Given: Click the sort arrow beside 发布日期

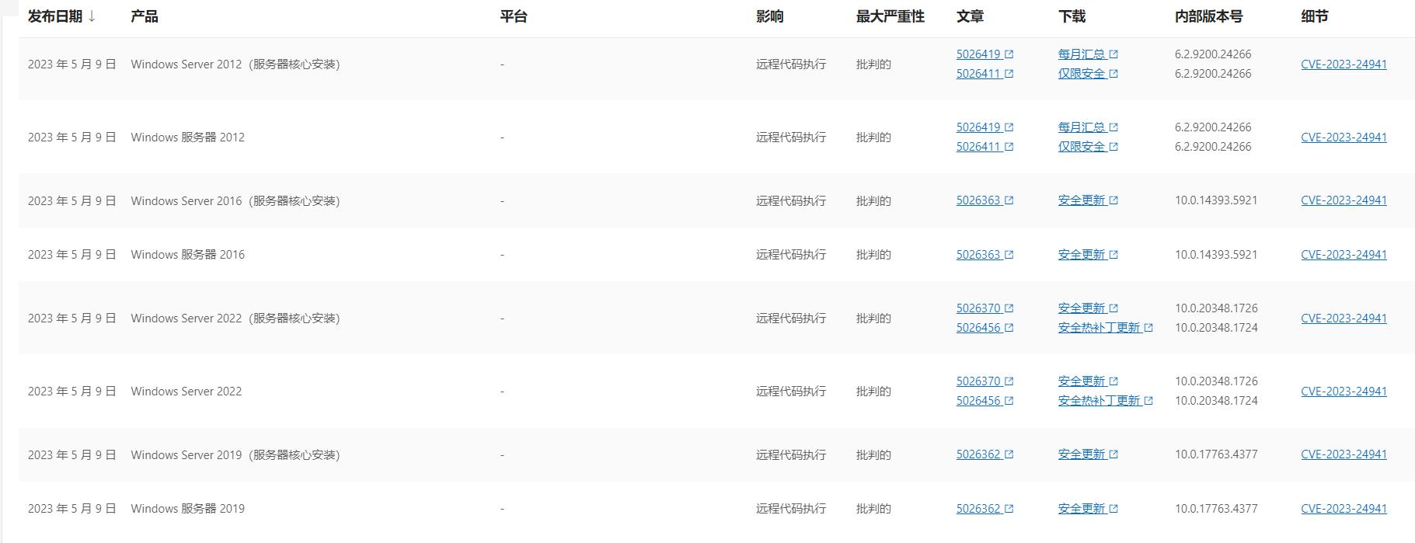Looking at the screenshot, I should [x=92, y=16].
